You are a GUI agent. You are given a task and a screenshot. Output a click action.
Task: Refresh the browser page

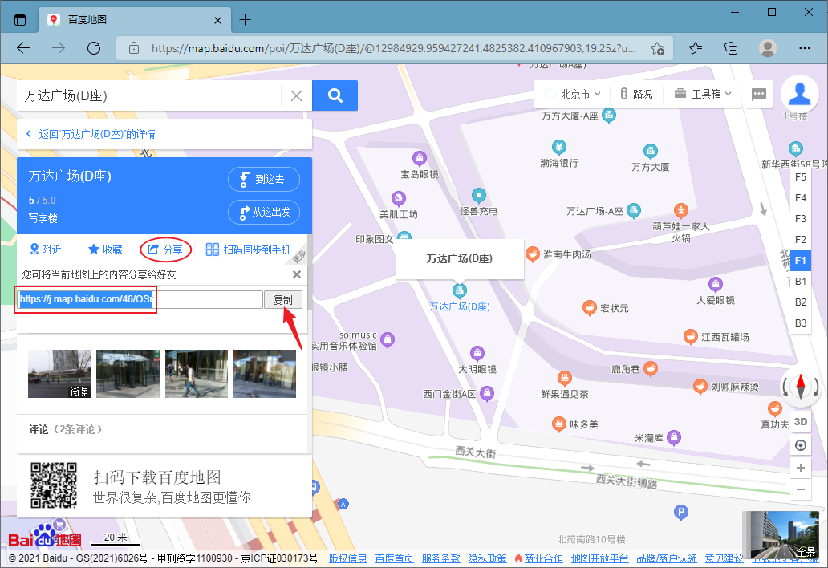tap(94, 48)
